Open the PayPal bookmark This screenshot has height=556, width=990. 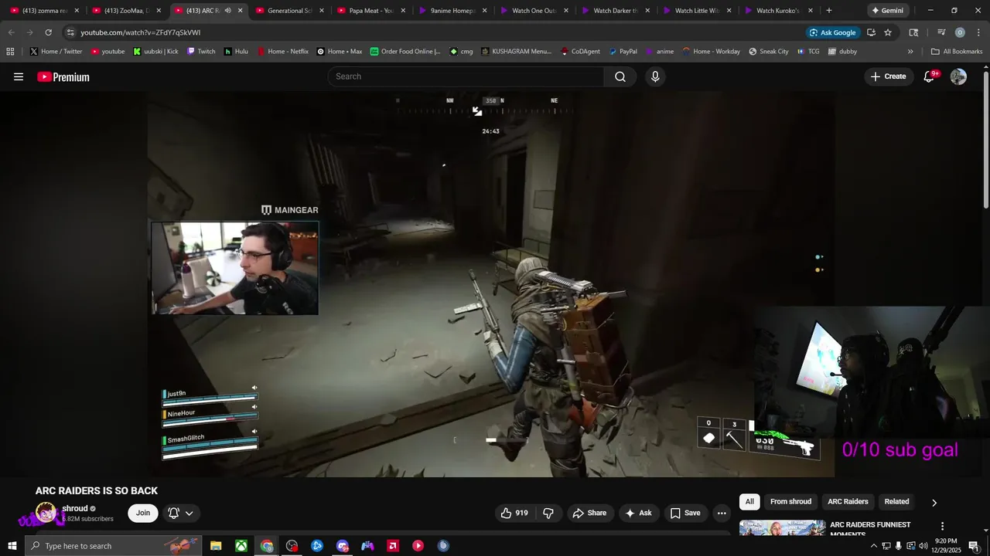pos(623,52)
